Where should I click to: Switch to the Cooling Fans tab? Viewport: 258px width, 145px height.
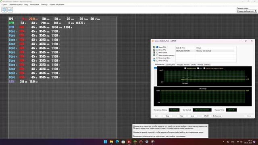tap(171, 65)
